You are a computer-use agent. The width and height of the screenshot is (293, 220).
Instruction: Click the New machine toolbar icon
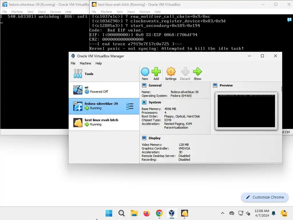pos(145,74)
